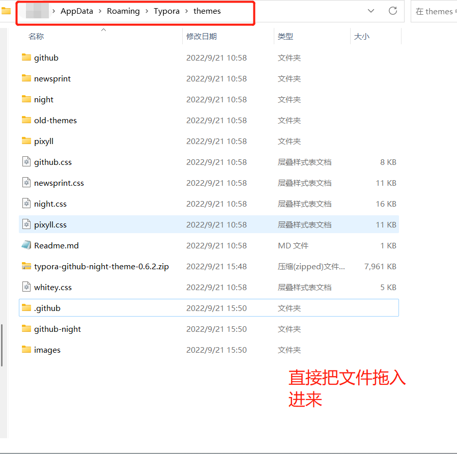Select the folder name newsprint
Image resolution: width=457 pixels, height=454 pixels.
point(52,79)
